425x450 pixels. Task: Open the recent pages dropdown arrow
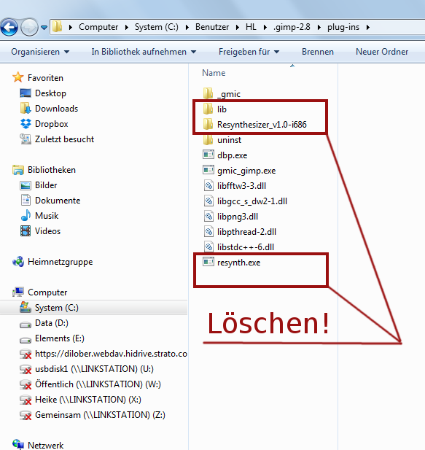[44, 28]
